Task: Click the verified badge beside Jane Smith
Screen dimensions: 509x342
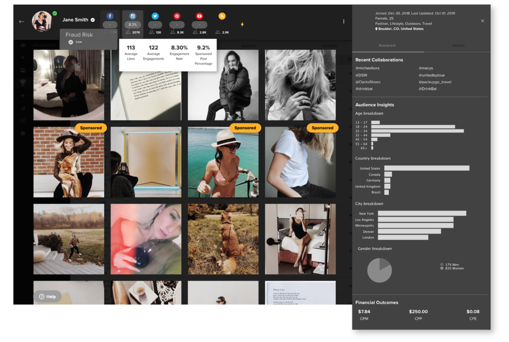Action: coord(93,20)
